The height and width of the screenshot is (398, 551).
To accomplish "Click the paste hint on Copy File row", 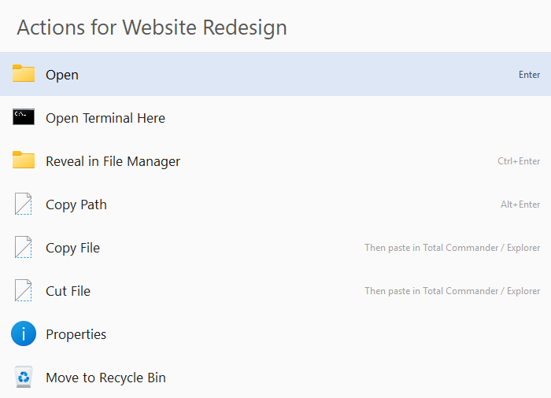I will (x=453, y=248).
